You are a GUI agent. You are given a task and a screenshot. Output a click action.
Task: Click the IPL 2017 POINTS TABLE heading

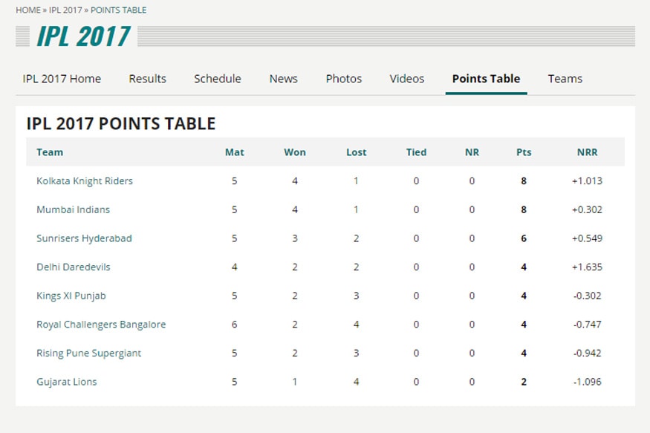coord(120,123)
